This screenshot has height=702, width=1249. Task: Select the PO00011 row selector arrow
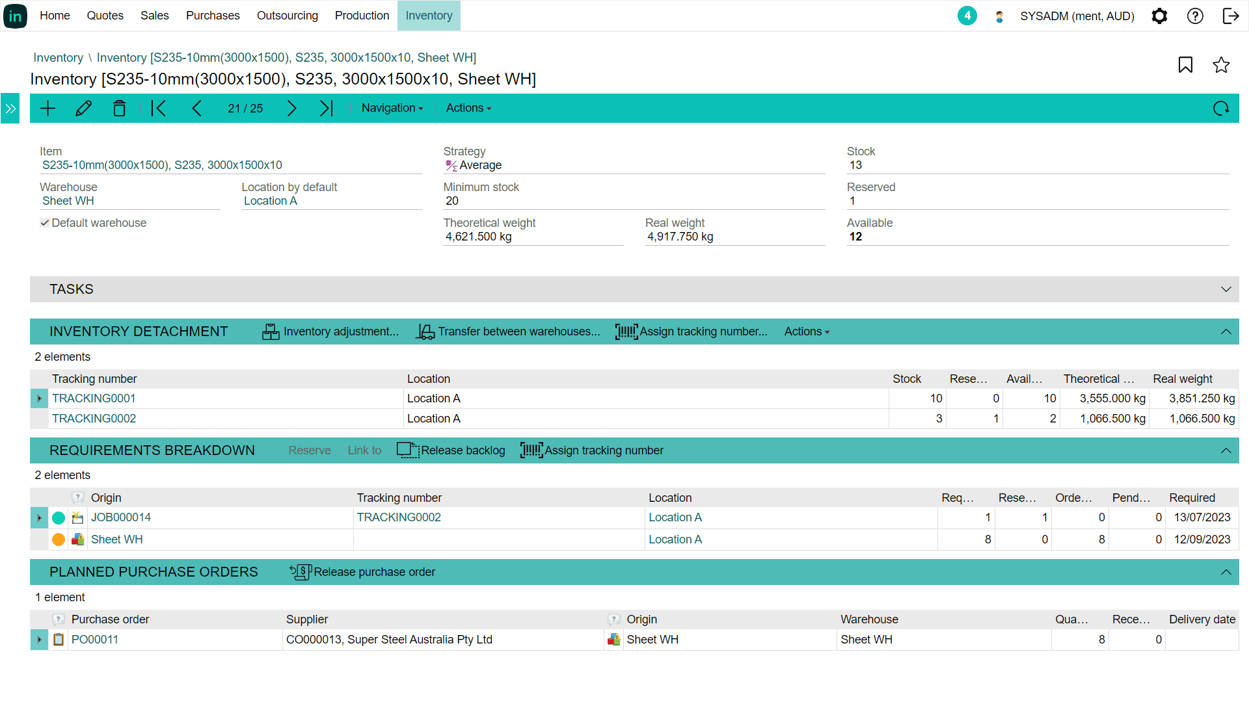(39, 640)
